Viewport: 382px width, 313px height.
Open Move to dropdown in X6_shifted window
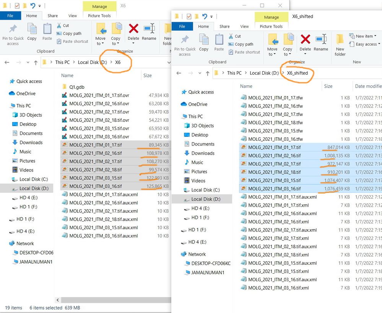pos(272,45)
